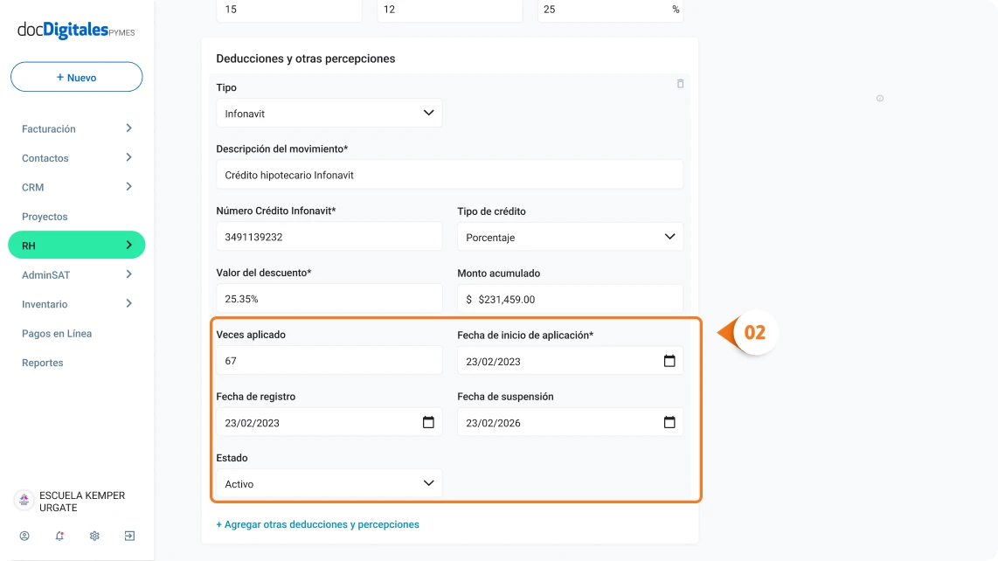Open calendar for Fecha de registro
This screenshot has width=998, height=561.
tap(428, 422)
